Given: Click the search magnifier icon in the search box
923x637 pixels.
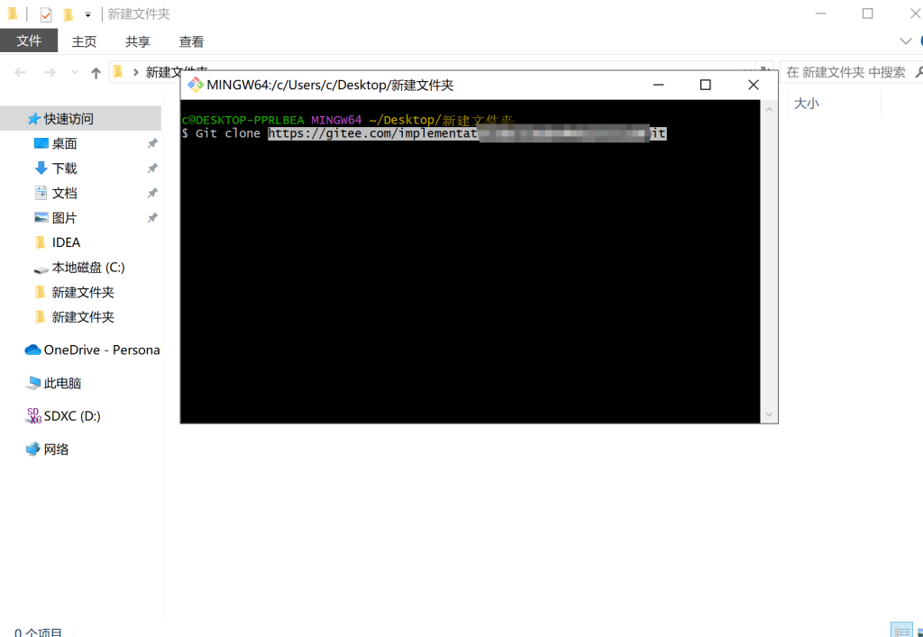Looking at the screenshot, I should [916, 72].
